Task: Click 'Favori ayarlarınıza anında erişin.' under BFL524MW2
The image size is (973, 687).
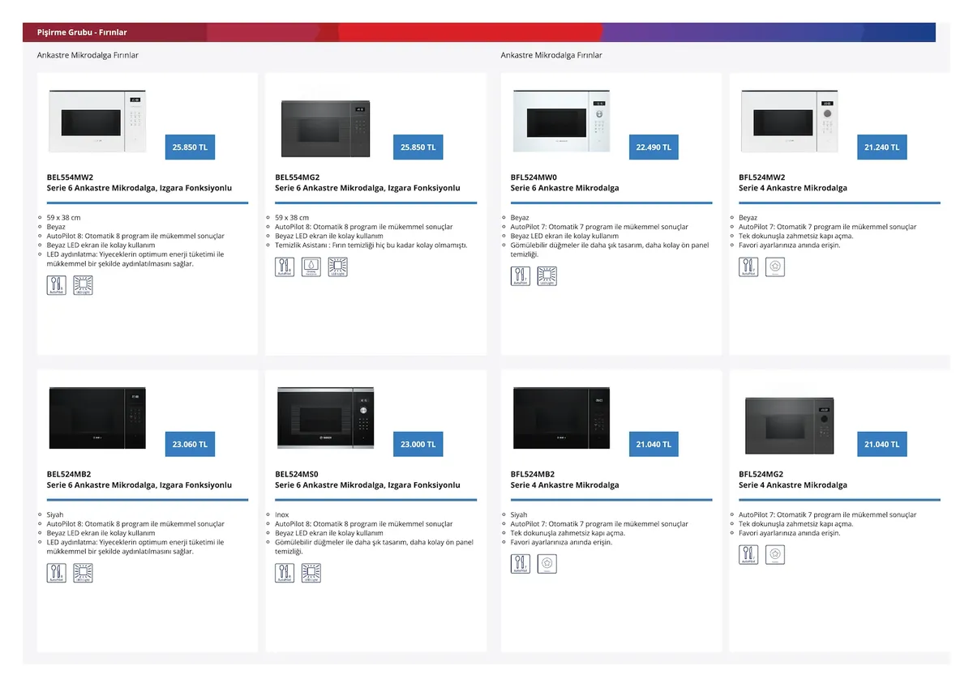Action: [x=790, y=245]
